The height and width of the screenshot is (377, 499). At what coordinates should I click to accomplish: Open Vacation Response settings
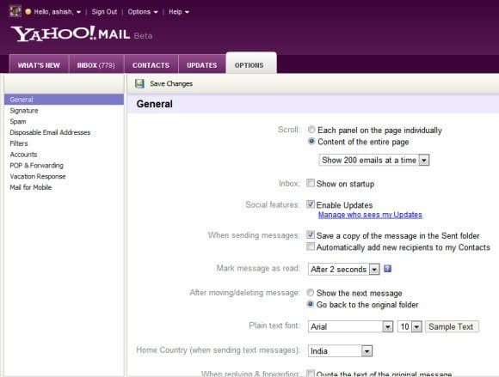click(x=38, y=176)
